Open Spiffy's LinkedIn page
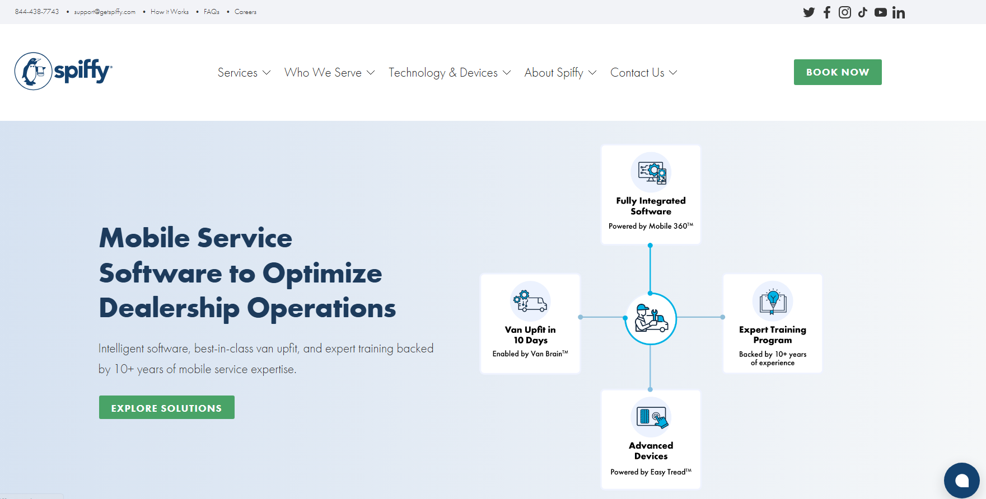Screen dimensions: 986x499 (899, 12)
